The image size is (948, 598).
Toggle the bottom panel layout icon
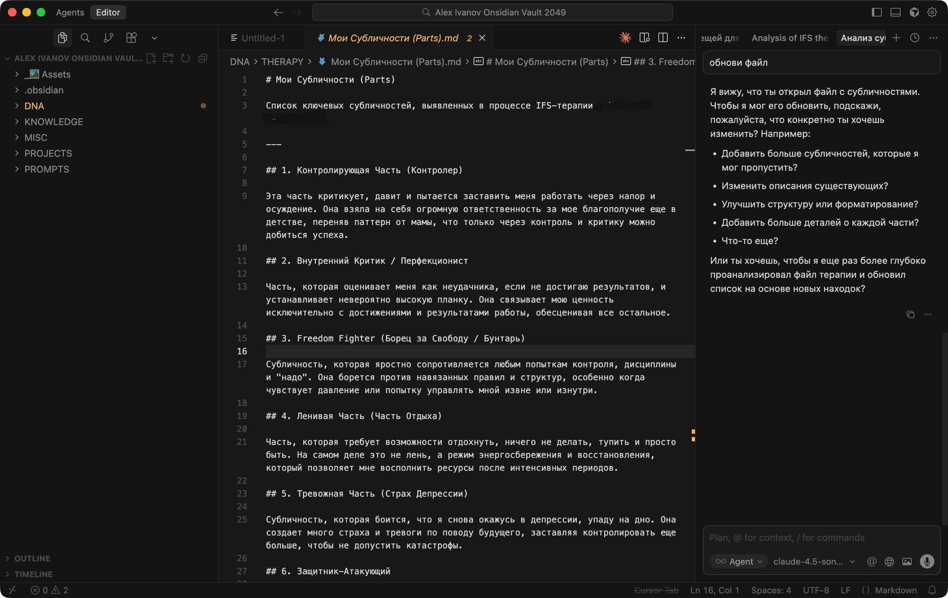(896, 12)
